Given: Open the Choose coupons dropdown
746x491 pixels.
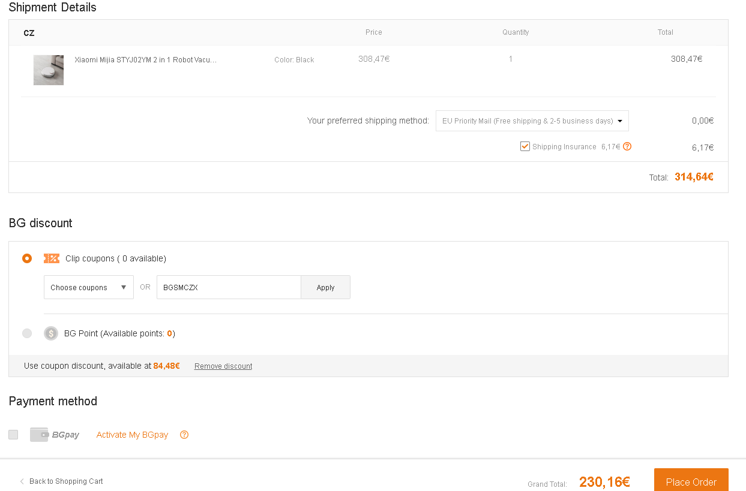Looking at the screenshot, I should 89,287.
